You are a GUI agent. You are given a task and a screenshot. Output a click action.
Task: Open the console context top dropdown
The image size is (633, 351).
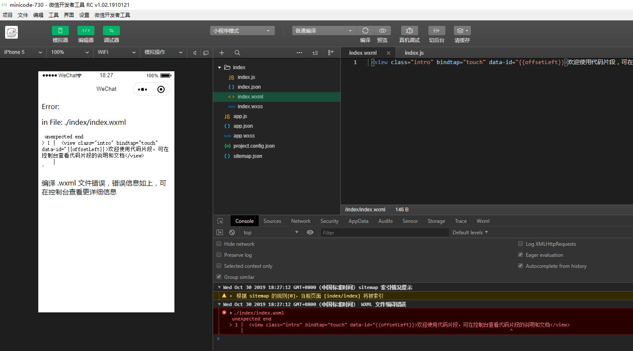[271, 233]
